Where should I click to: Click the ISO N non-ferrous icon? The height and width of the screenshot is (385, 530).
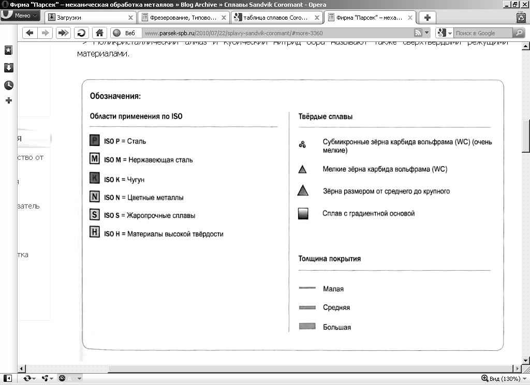point(95,196)
